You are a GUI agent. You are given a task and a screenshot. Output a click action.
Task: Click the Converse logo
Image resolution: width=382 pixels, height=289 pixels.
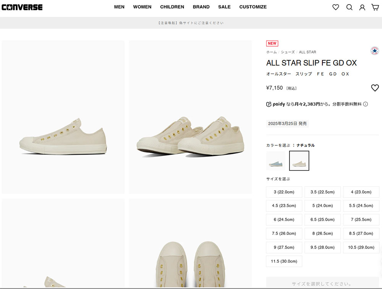[x=22, y=7]
